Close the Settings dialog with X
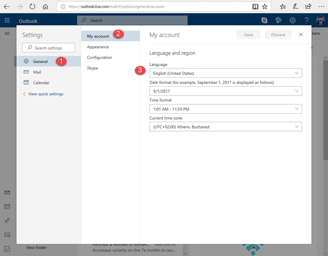328x256 pixels. (x=301, y=34)
